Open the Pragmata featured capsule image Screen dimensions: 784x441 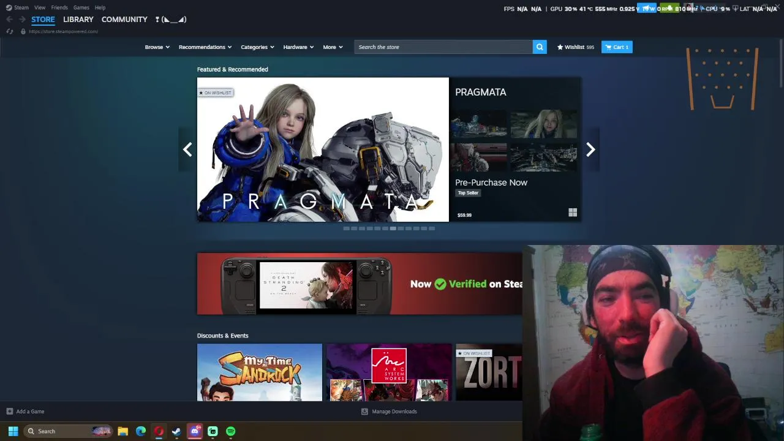click(x=323, y=149)
